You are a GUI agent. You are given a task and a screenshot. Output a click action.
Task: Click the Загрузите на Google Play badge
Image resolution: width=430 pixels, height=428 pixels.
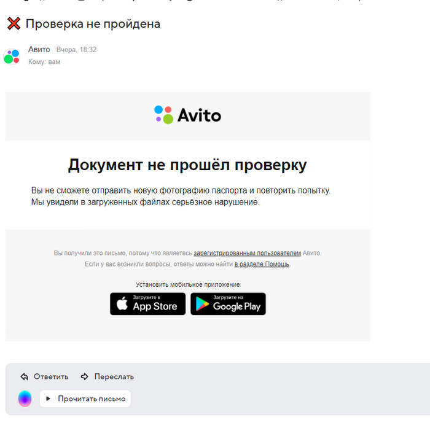(228, 304)
